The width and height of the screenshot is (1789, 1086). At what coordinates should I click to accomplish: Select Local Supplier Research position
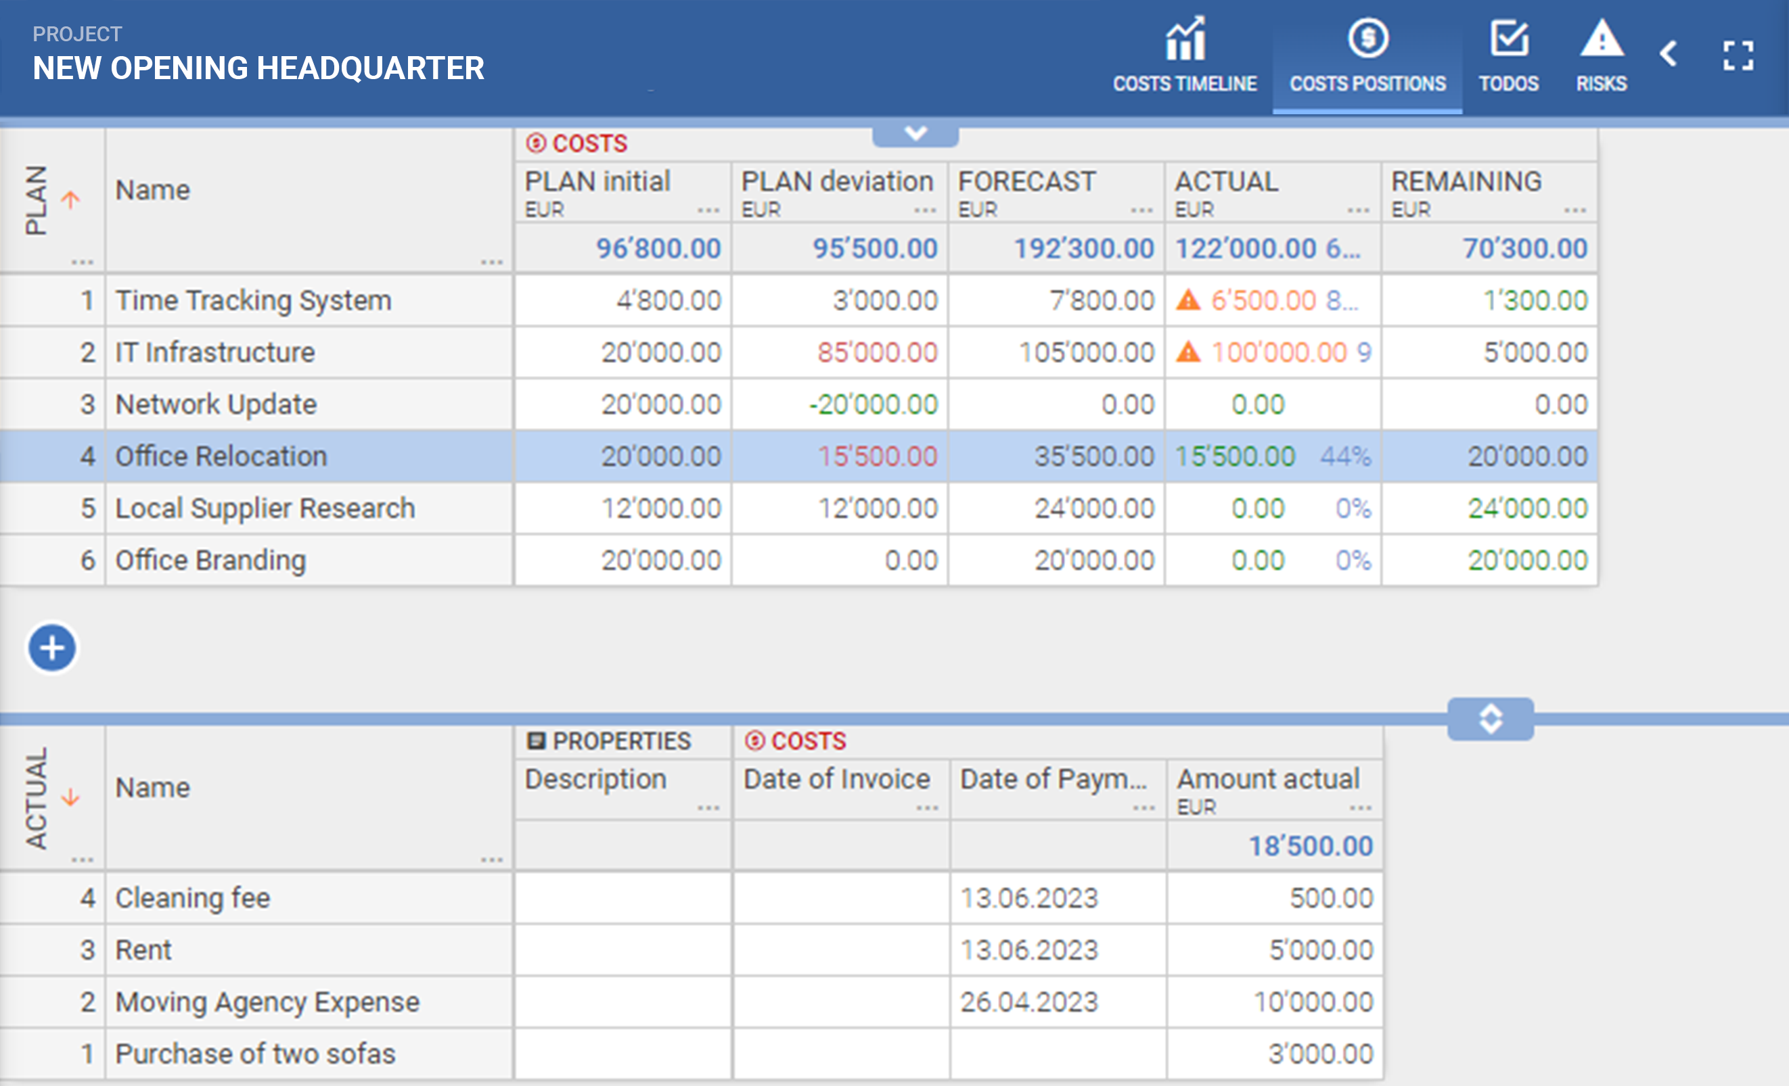pos(798,508)
